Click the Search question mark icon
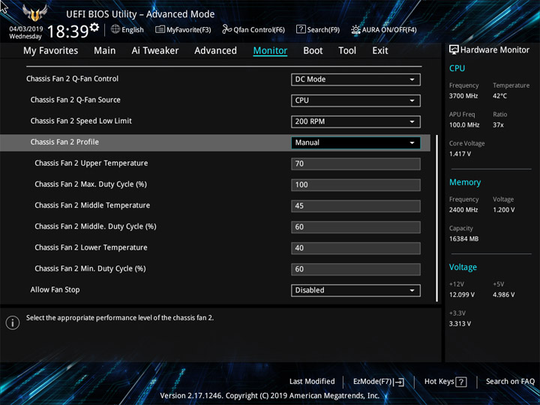 (301, 29)
